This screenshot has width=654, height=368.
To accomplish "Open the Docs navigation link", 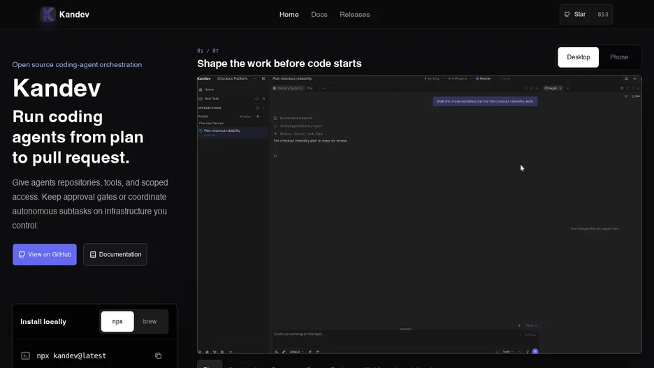I will [319, 15].
